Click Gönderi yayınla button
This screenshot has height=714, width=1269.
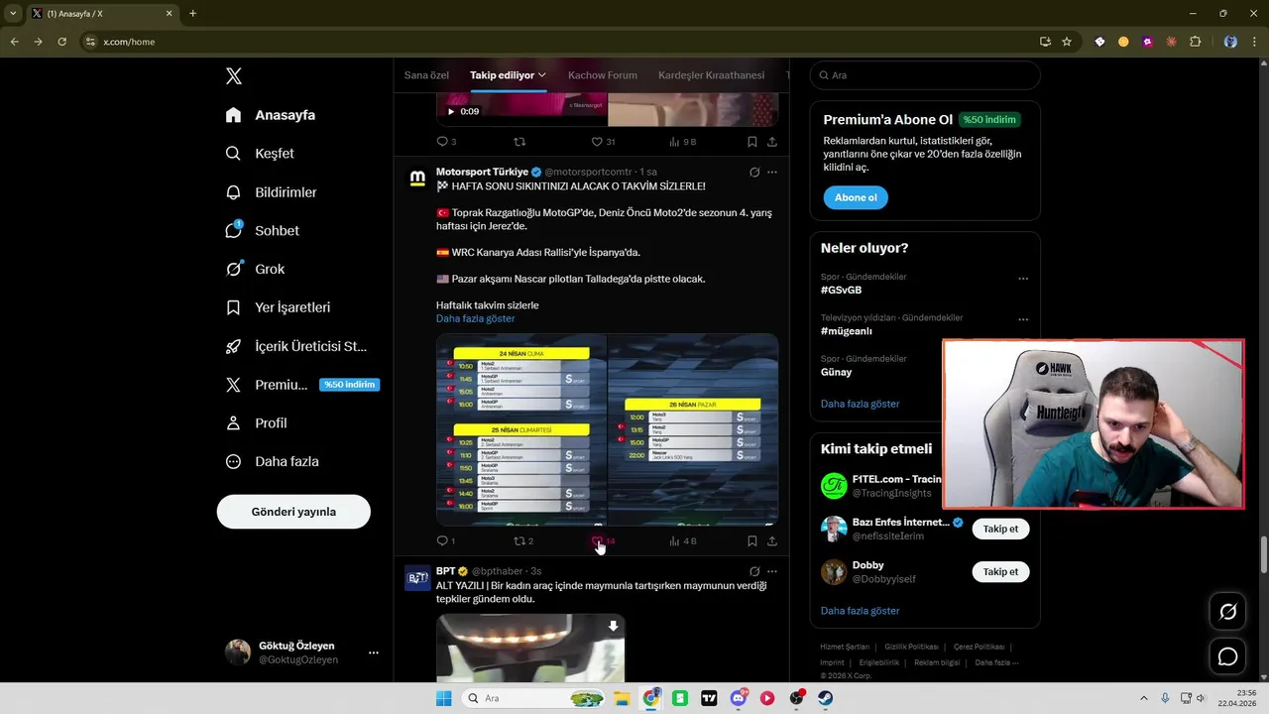293,512
